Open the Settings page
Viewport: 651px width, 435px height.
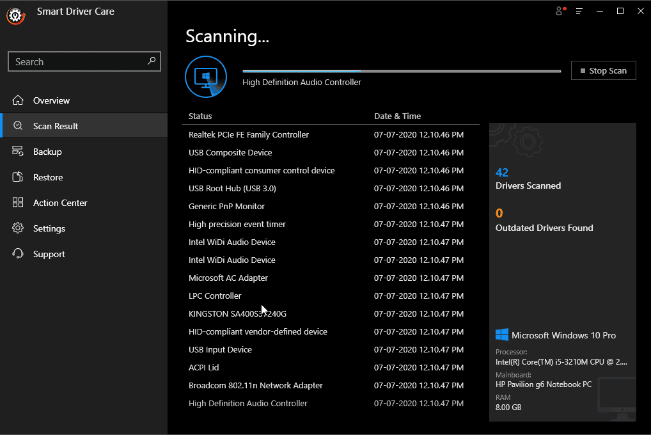pos(84,228)
